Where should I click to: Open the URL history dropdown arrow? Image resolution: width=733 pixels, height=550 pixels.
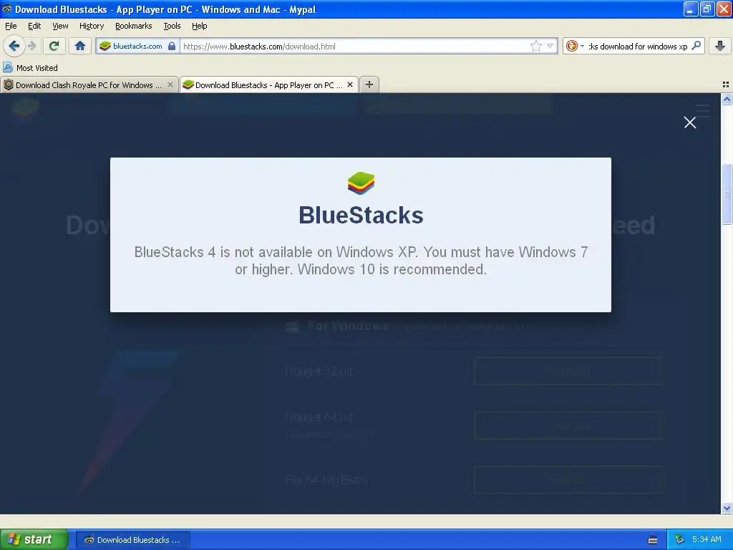(x=550, y=46)
